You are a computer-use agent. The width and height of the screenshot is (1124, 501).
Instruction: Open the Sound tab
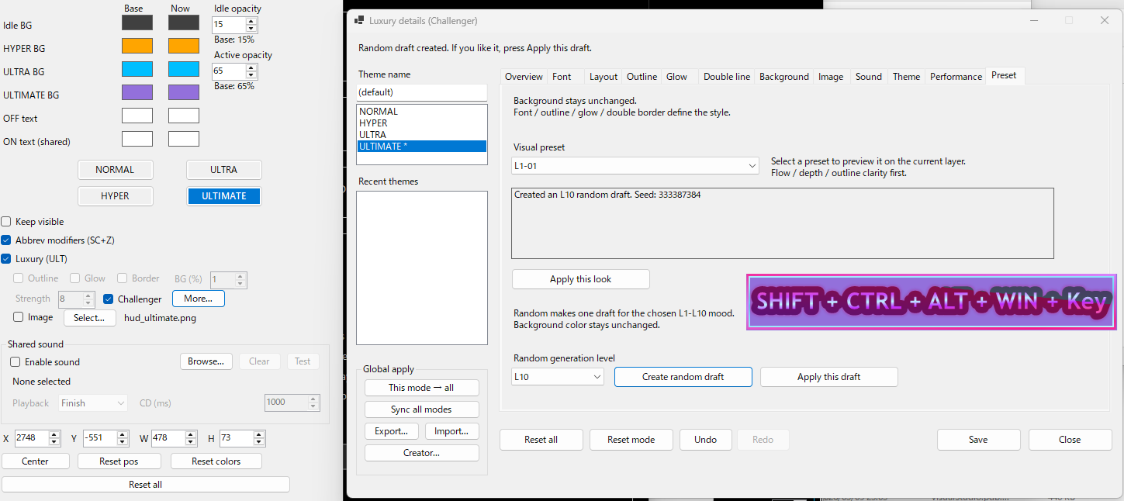[x=868, y=77]
